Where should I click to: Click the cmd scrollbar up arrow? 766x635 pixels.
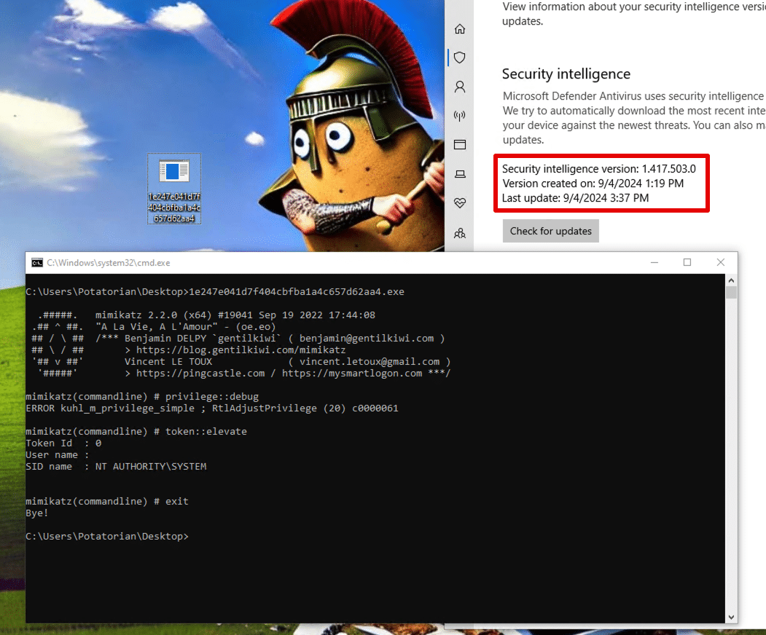pos(731,280)
